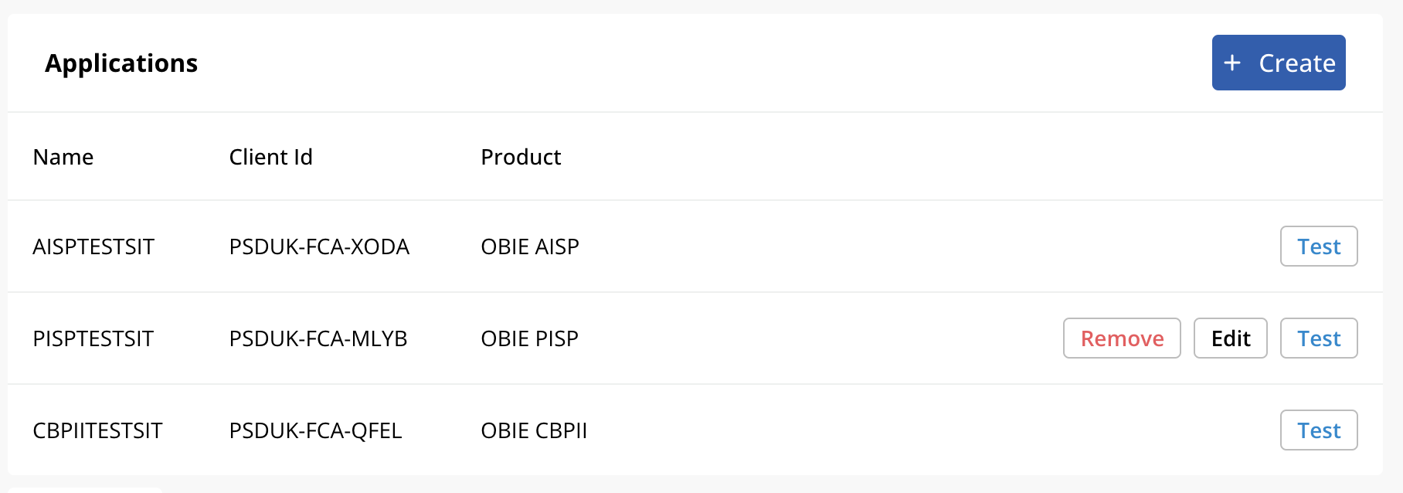The height and width of the screenshot is (493, 1403).
Task: Click the plus icon on the Create button
Action: coord(1232,63)
